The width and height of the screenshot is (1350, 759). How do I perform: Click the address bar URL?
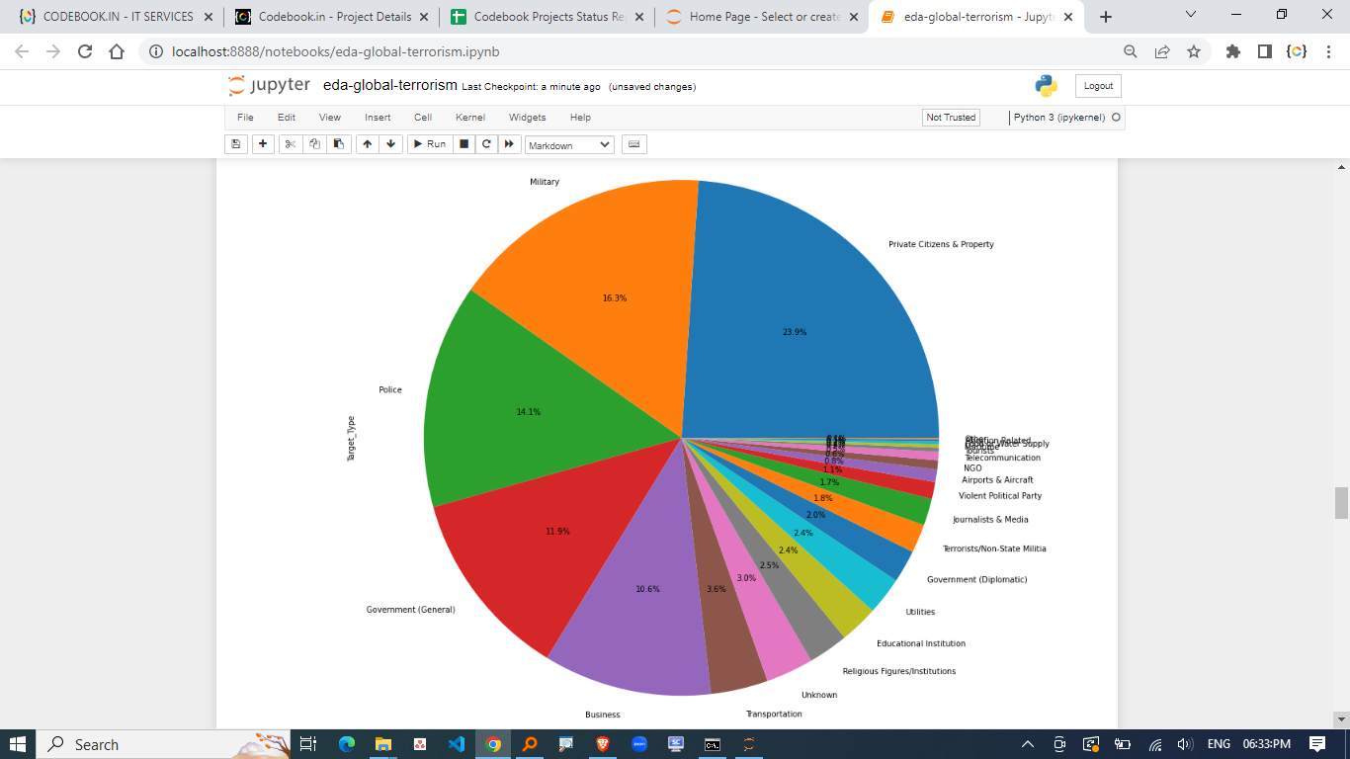point(336,51)
